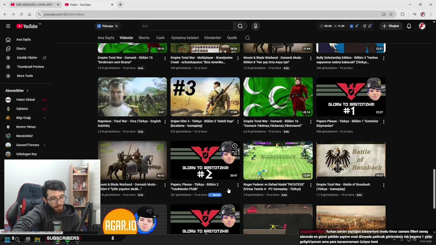Screen dimensions: 436x245
Task: Open options for Empire Total War Bölüm 15
Action: click(x=165, y=58)
